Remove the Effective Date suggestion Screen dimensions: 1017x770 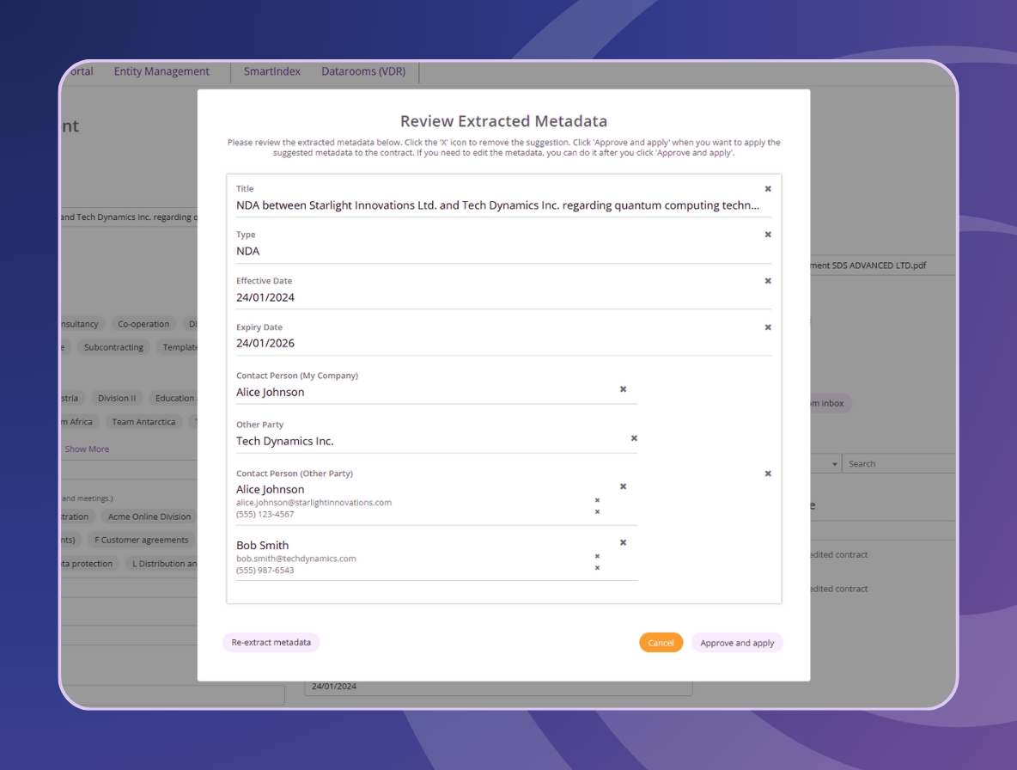tap(768, 281)
